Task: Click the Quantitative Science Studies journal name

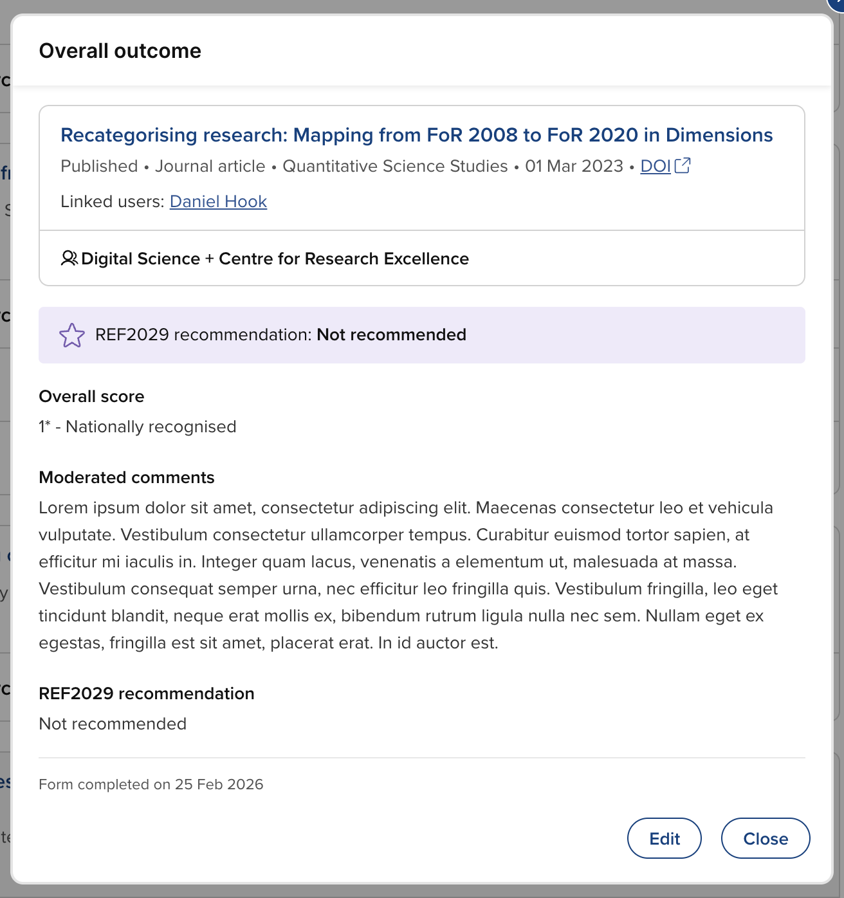Action: (x=395, y=166)
